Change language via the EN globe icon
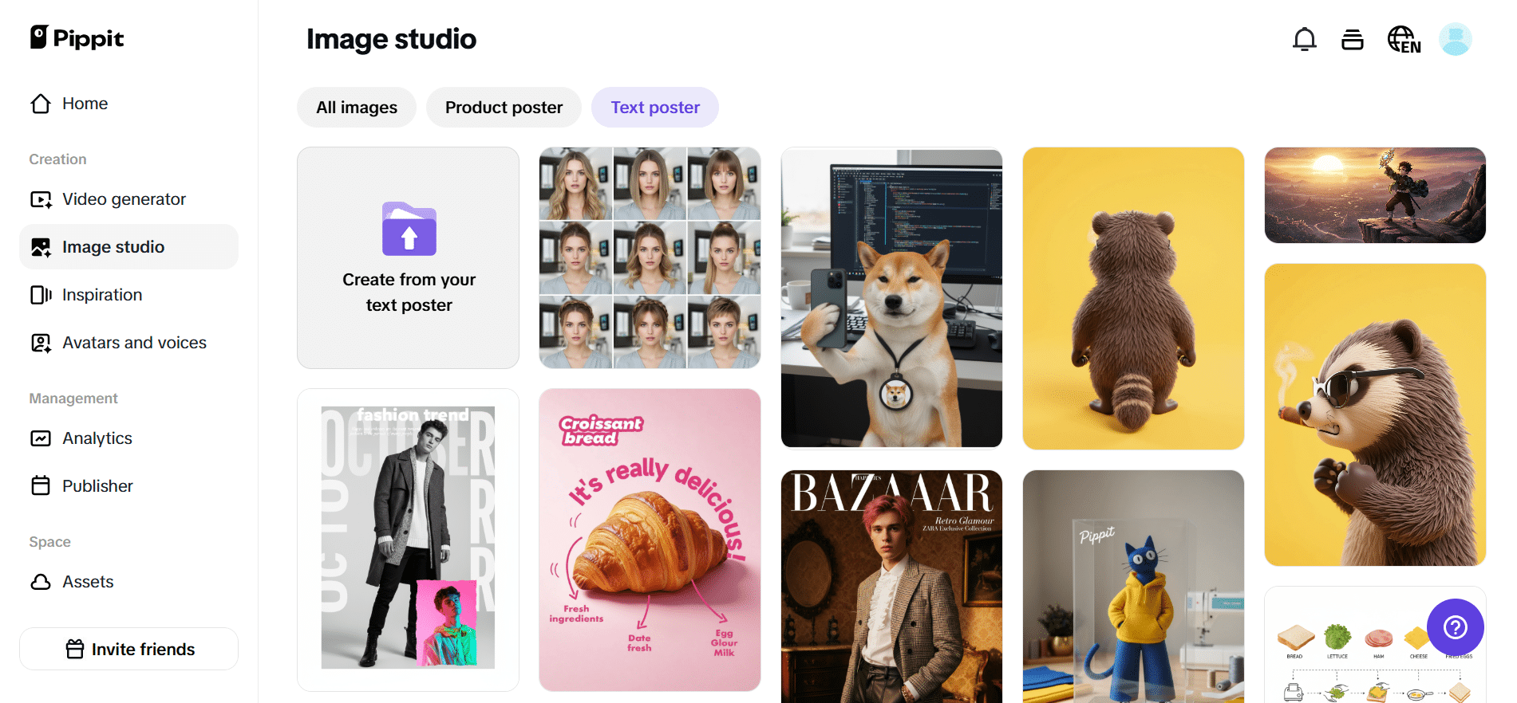Viewport: 1517px width, 703px height. [x=1404, y=39]
